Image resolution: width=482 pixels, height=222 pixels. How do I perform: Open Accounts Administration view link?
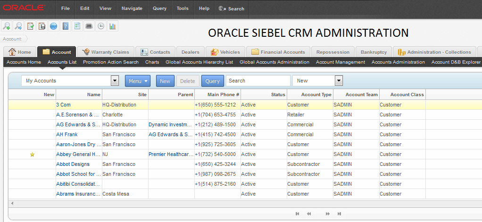tap(398, 62)
